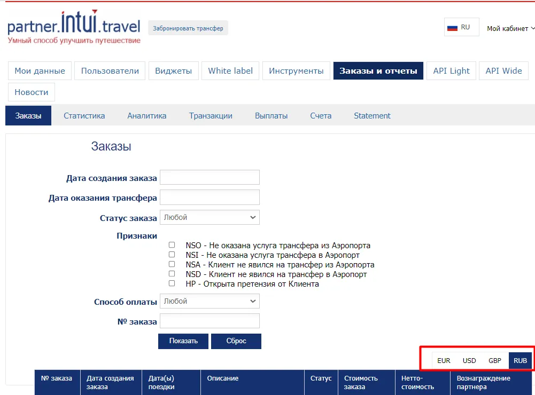Image resolution: width=535 pixels, height=395 pixels.
Task: Switch to the Статистика tab
Action: pos(84,116)
